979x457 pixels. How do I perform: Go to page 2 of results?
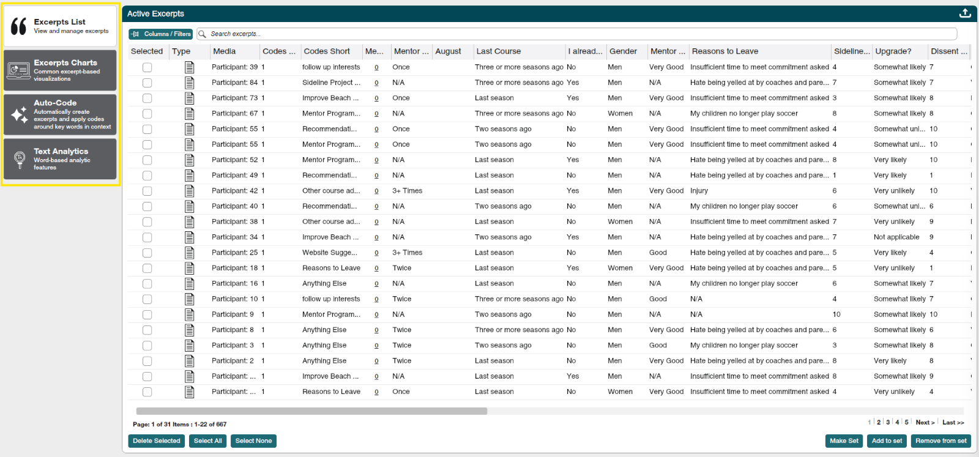[879, 423]
